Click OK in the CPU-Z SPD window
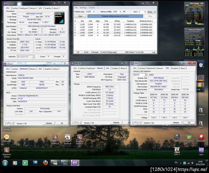This screenshot has width=209, height=173. tap(189, 123)
